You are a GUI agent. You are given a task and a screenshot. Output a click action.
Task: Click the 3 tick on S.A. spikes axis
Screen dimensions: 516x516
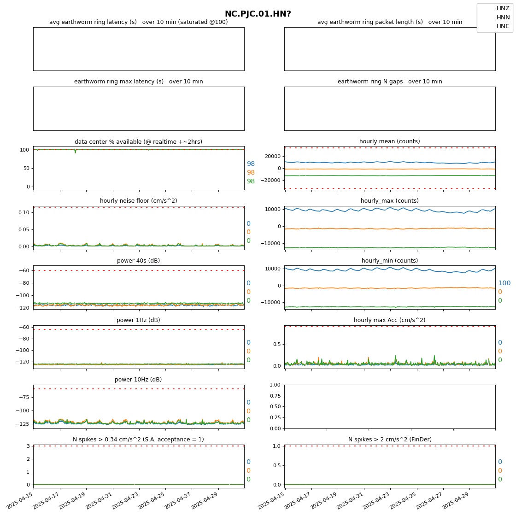point(28,446)
